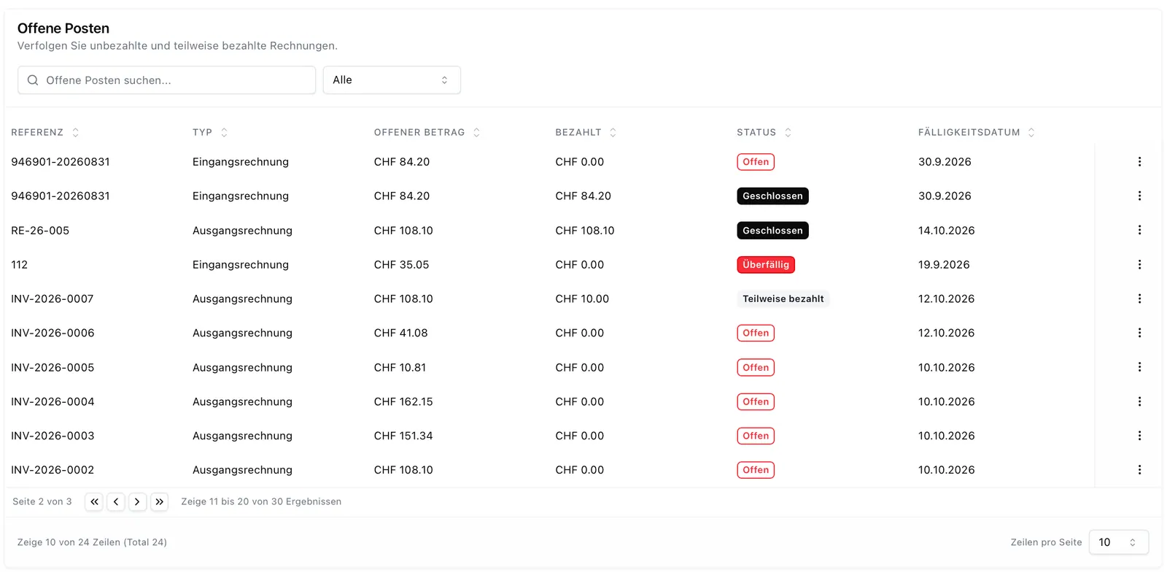
Task: Open the Alle filter dropdown
Action: pos(392,80)
